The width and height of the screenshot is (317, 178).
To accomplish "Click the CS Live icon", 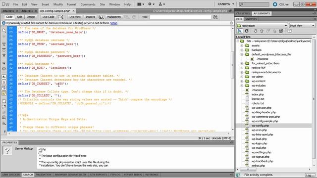I will pyautogui.click(x=275, y=4).
